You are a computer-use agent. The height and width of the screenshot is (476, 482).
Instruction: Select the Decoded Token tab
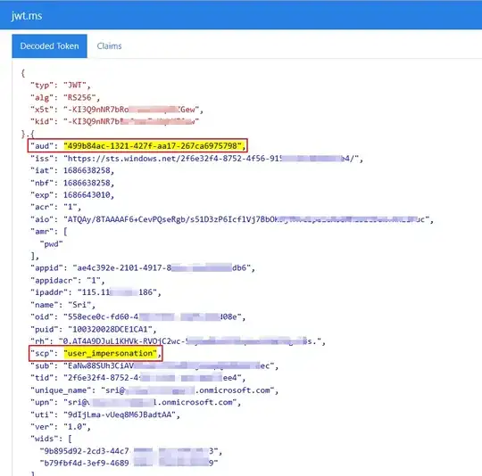(x=49, y=46)
